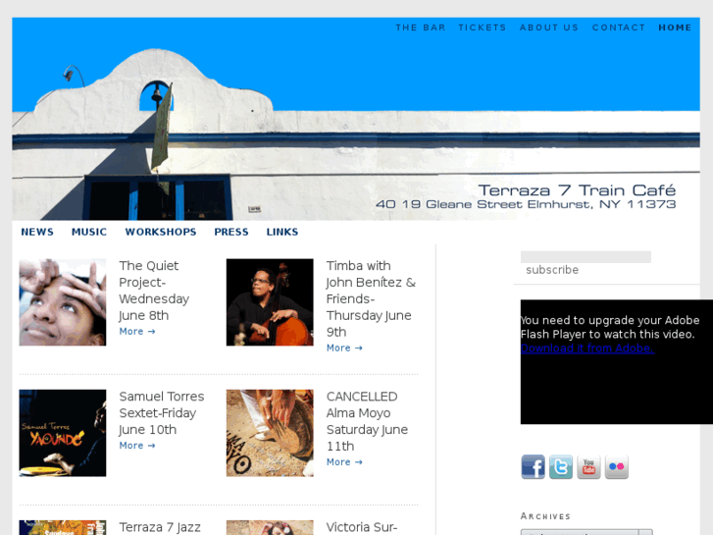Open ABOUT US in top navigation
713x535 pixels.
coord(549,27)
